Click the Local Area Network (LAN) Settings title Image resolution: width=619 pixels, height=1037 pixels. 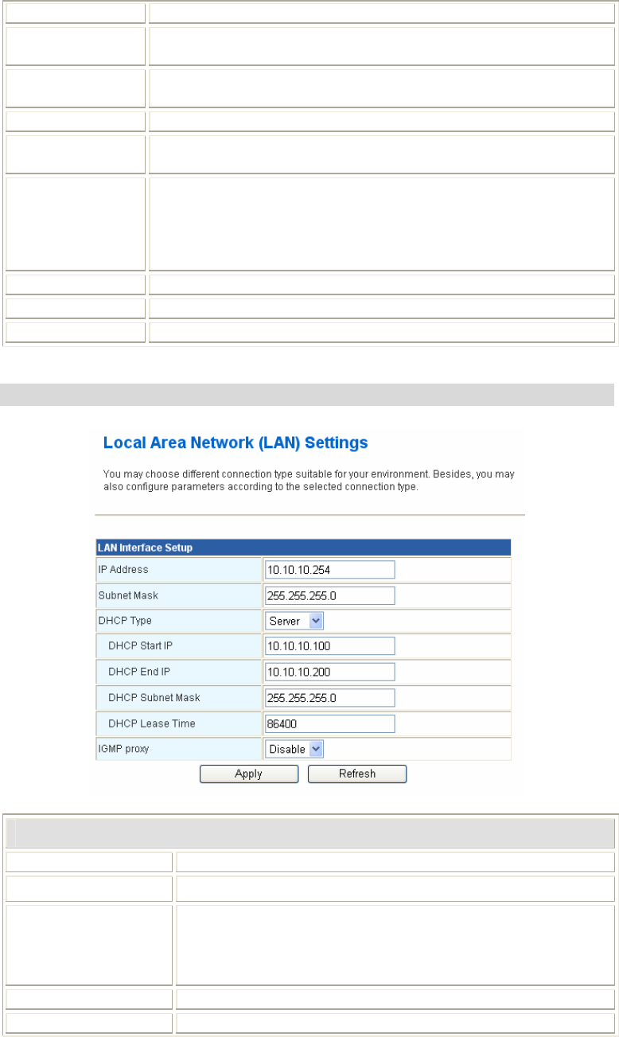[236, 442]
